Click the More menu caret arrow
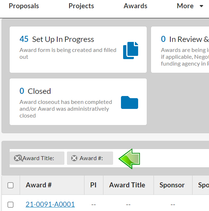 [x=201, y=6]
